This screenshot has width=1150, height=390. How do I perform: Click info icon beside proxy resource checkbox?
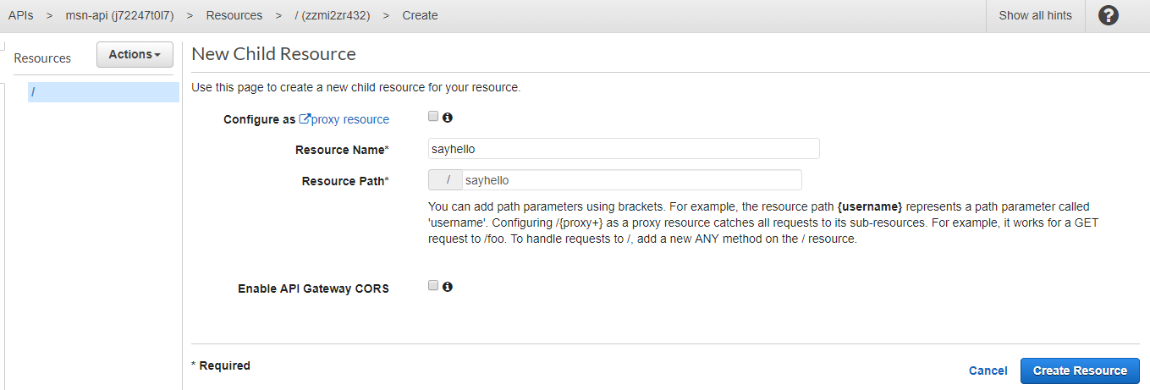pos(448,118)
